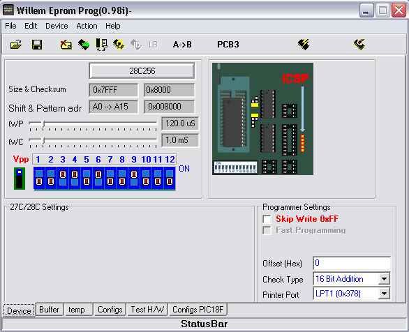
Task: Click the disabled Fast Programming checkbox
Action: [x=267, y=230]
